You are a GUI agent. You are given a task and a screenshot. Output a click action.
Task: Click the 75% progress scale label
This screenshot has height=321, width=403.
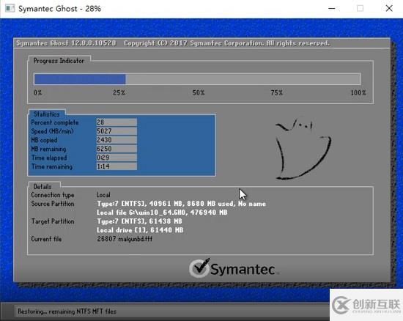coord(277,92)
